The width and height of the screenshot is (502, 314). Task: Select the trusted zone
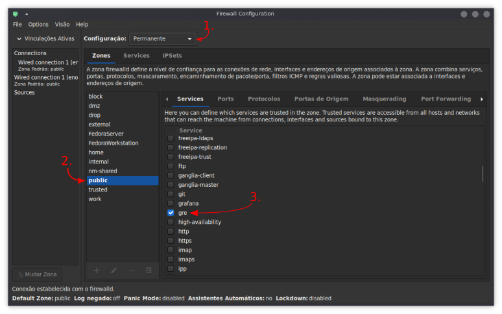(x=123, y=190)
